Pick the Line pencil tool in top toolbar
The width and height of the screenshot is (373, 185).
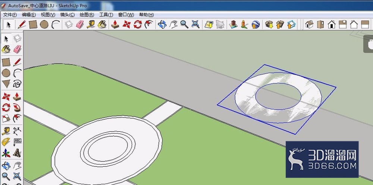point(22,24)
